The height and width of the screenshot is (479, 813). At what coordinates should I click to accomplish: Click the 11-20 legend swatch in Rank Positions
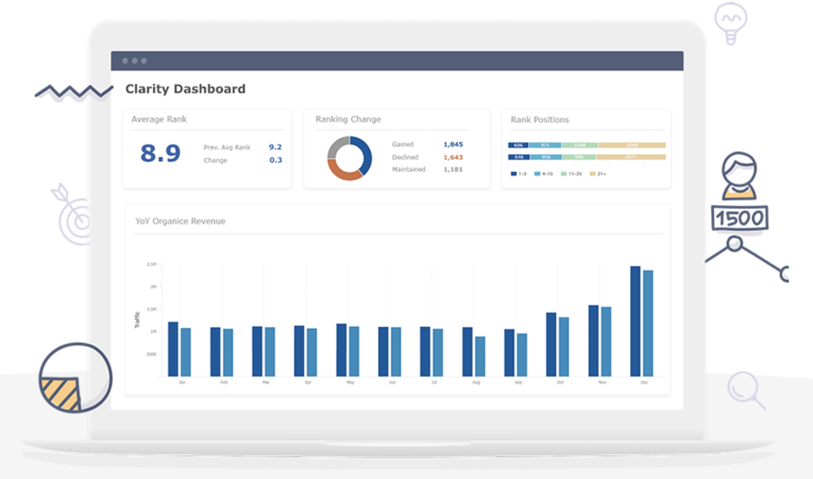point(563,174)
